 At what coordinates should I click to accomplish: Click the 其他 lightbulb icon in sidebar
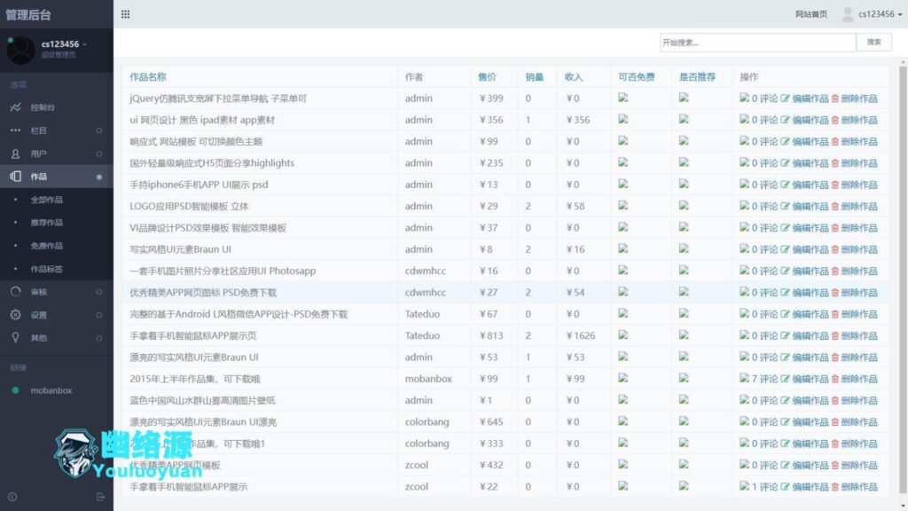(16, 338)
